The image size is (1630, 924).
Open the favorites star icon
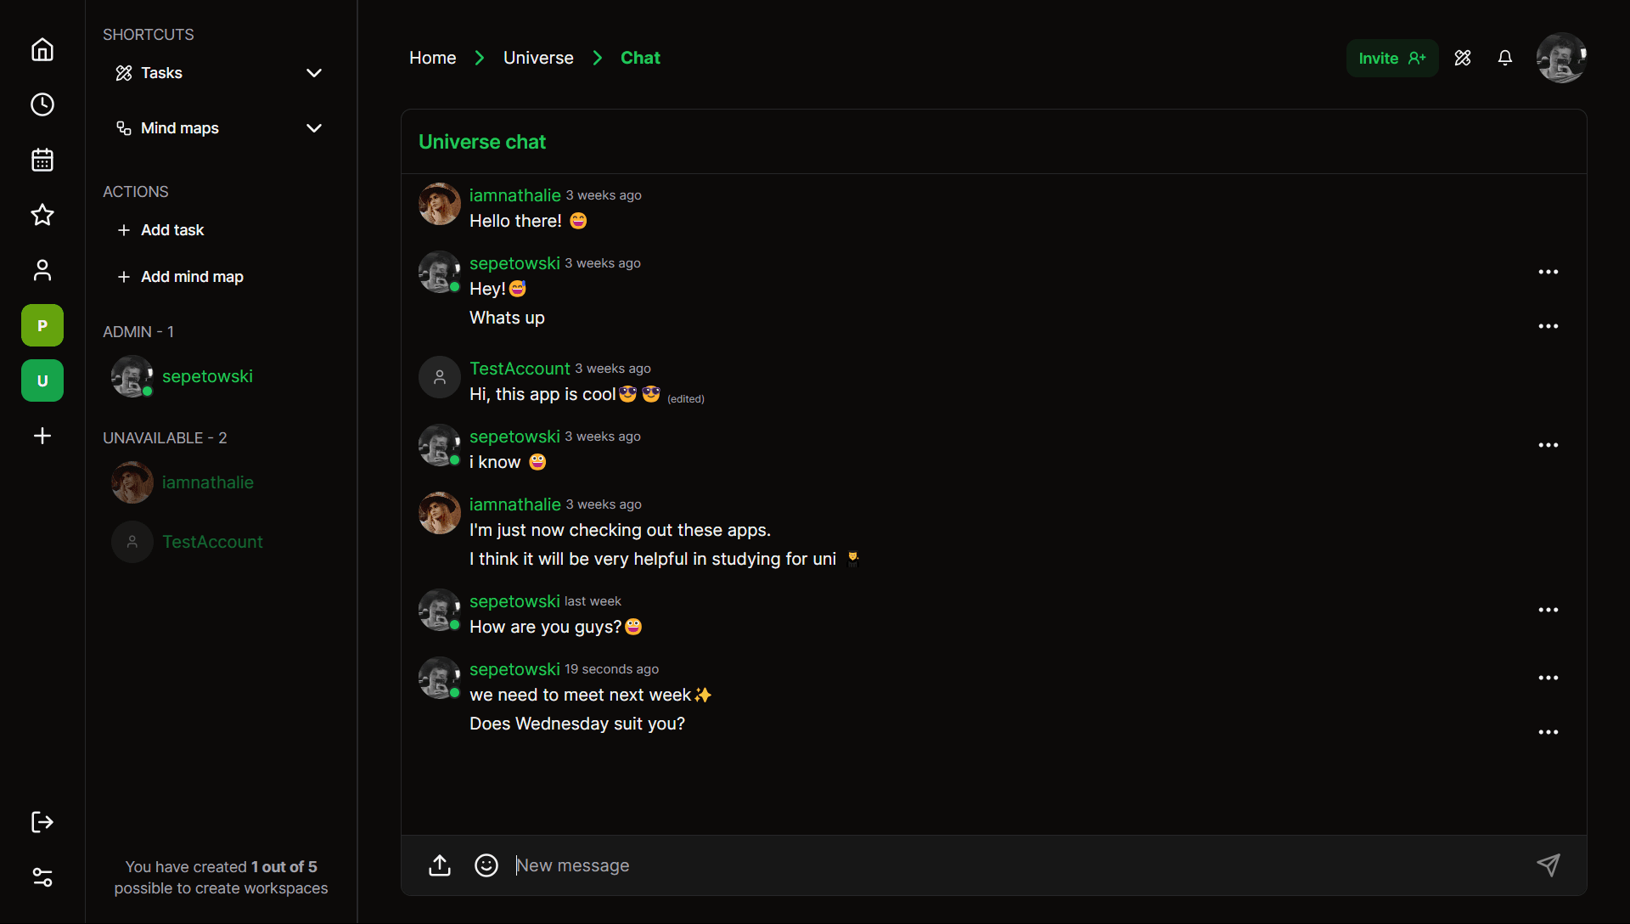[x=42, y=215]
